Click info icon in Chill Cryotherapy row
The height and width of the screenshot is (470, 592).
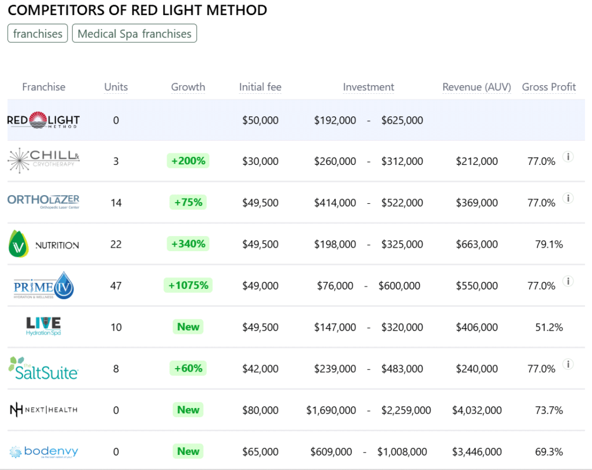568,156
